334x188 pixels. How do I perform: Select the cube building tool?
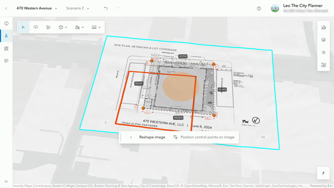tap(61, 27)
